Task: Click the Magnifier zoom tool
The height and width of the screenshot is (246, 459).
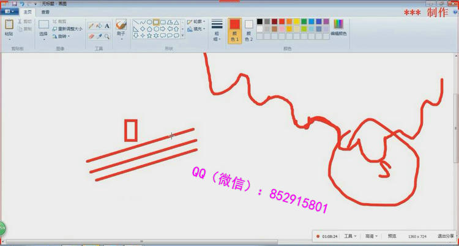Action: click(107, 36)
